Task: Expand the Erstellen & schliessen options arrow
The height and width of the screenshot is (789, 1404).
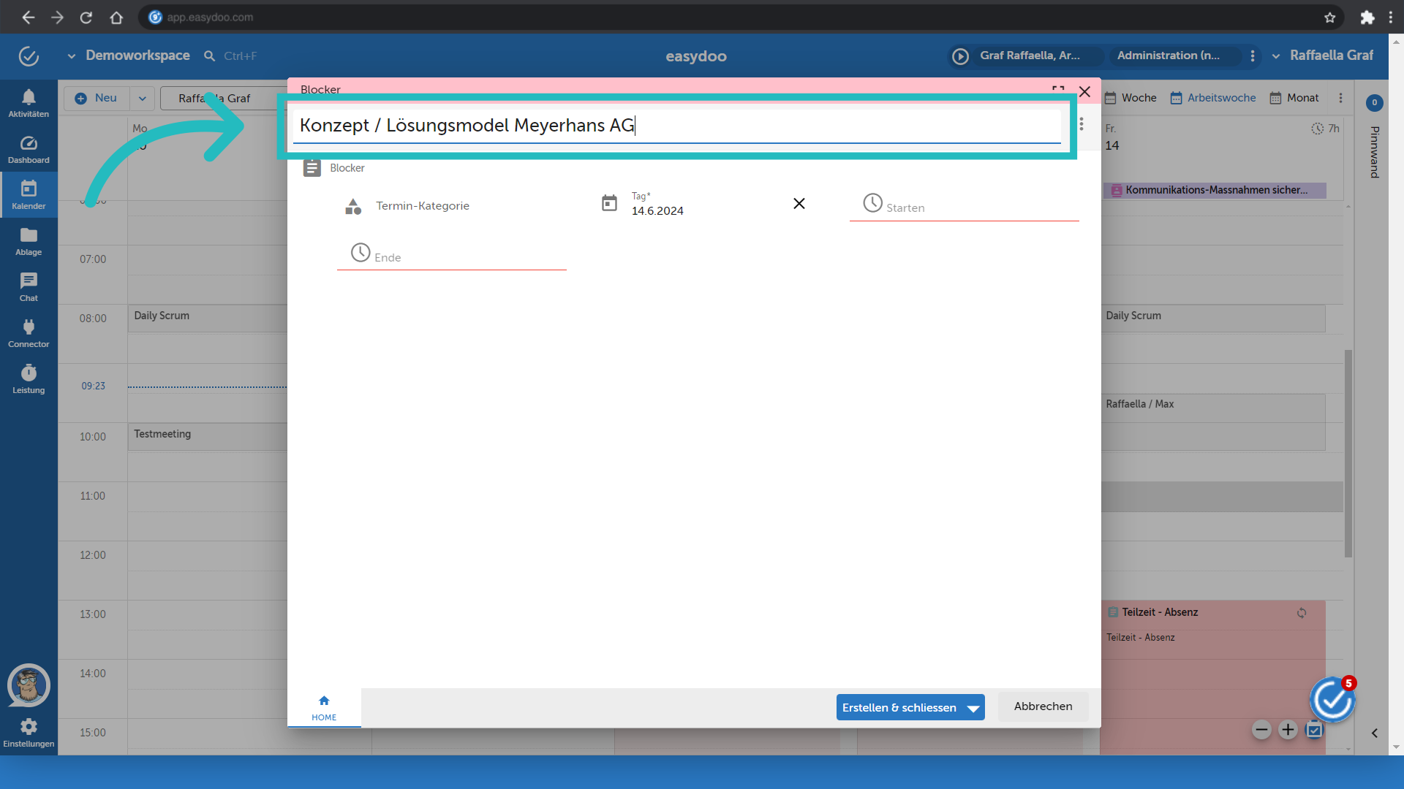Action: point(973,706)
